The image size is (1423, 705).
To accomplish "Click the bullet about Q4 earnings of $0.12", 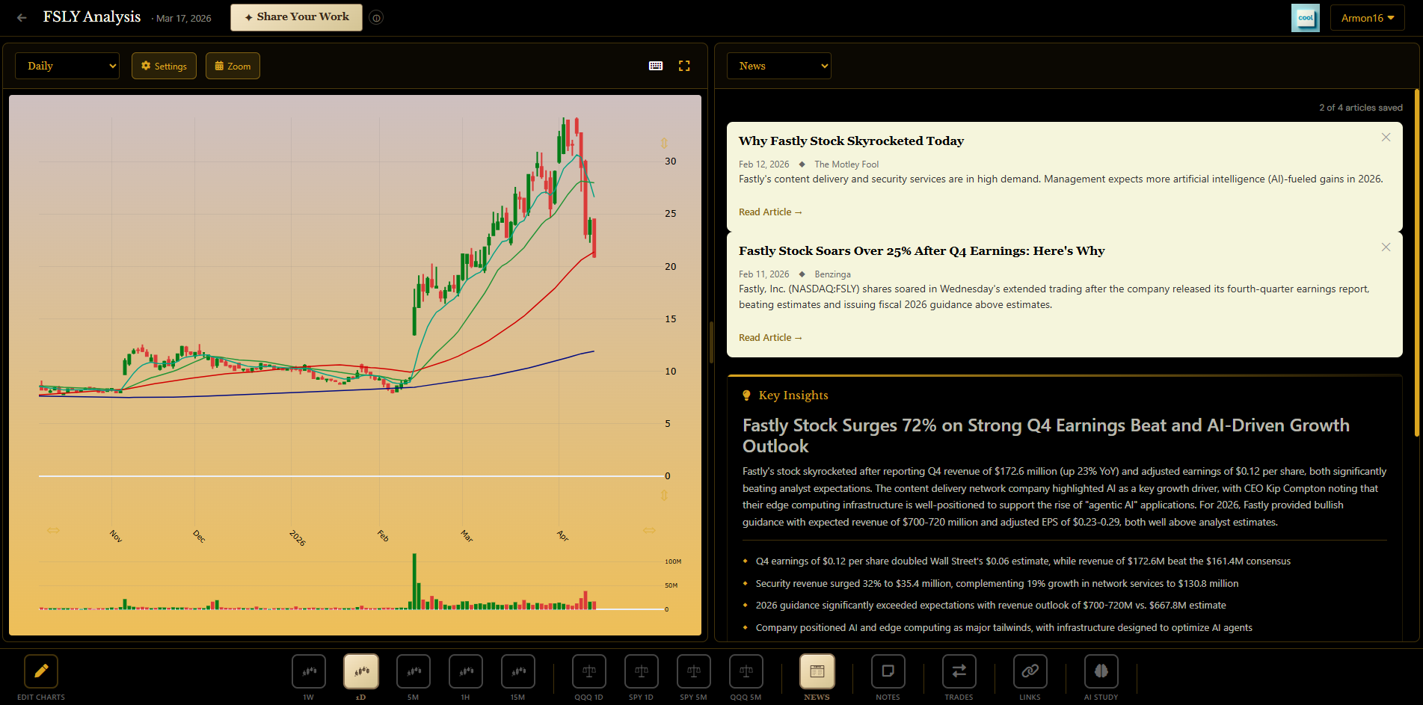I will [1023, 561].
